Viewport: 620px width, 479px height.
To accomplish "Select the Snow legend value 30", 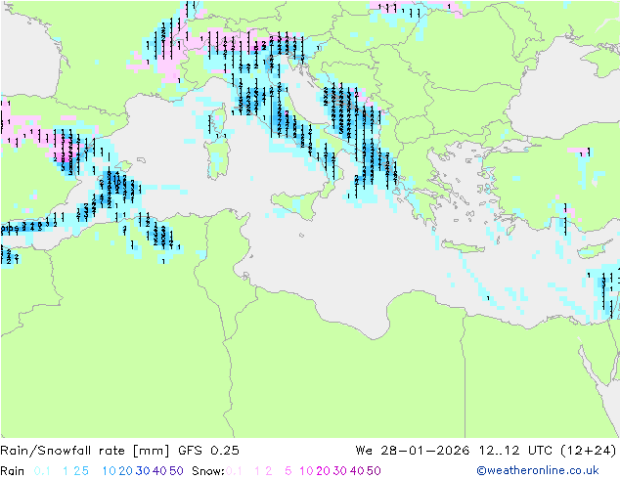I will pos(340,471).
